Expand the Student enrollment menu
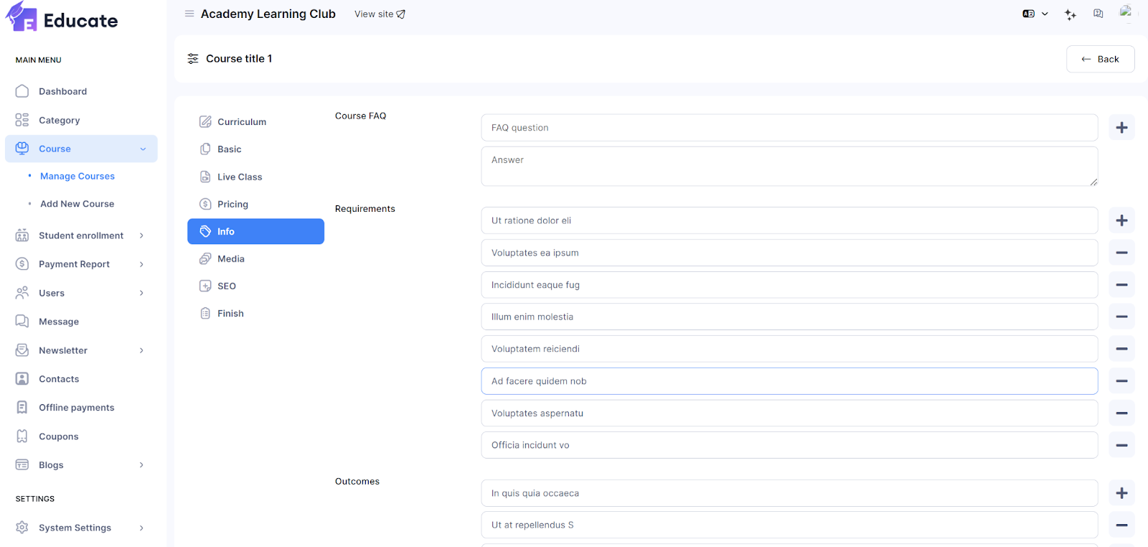This screenshot has height=547, width=1148. [81, 235]
